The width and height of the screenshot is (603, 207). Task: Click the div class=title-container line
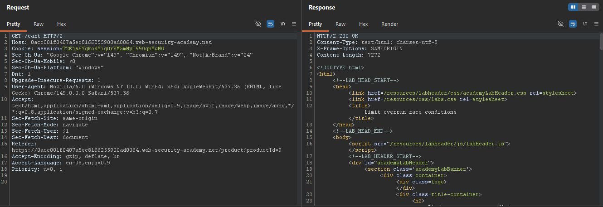point(439,194)
